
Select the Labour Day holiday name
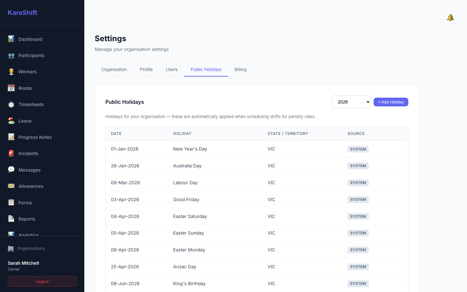click(186, 183)
